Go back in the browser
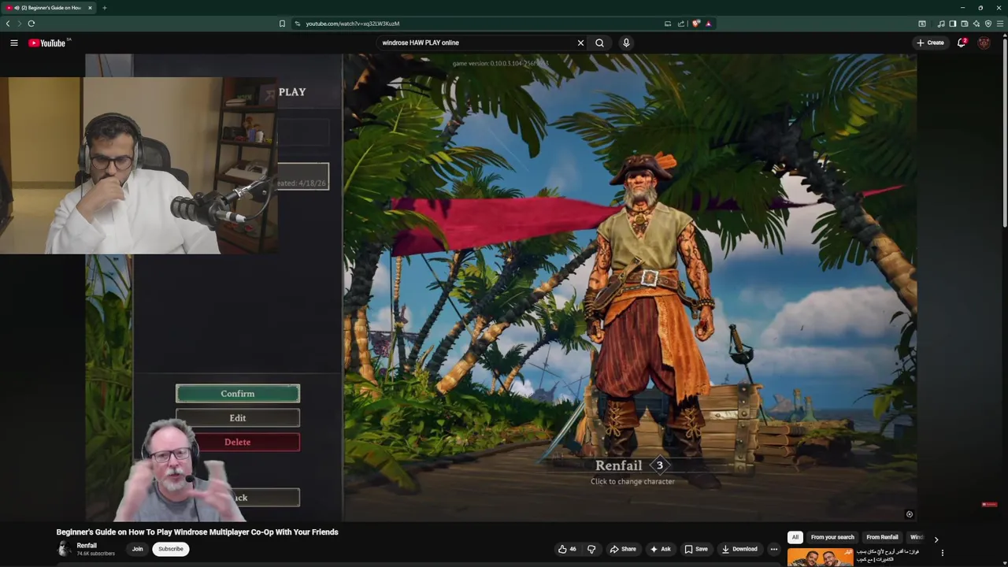The height and width of the screenshot is (567, 1008). click(8, 24)
